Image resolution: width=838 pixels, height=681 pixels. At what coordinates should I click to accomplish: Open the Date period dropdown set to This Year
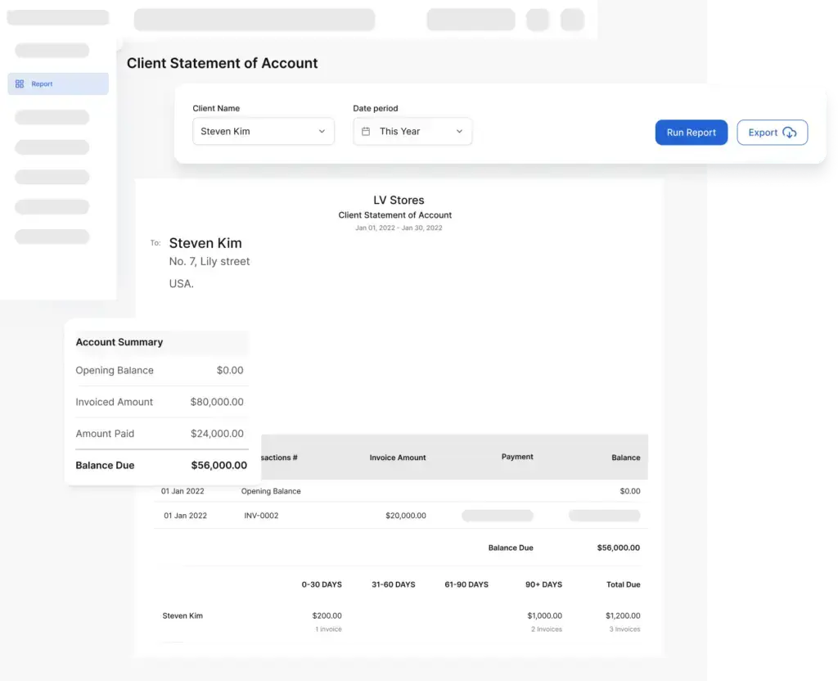(x=412, y=131)
